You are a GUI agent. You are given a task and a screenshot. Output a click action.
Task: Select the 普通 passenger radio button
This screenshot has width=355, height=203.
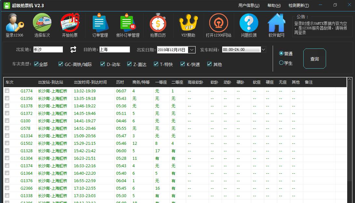coord(281,53)
